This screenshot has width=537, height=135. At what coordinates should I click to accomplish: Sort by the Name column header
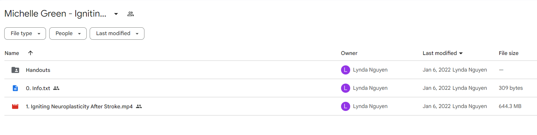12,53
